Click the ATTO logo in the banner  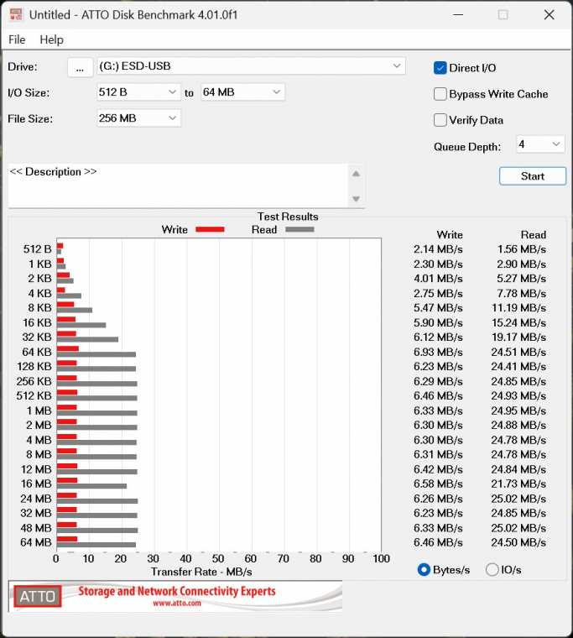coord(37,597)
